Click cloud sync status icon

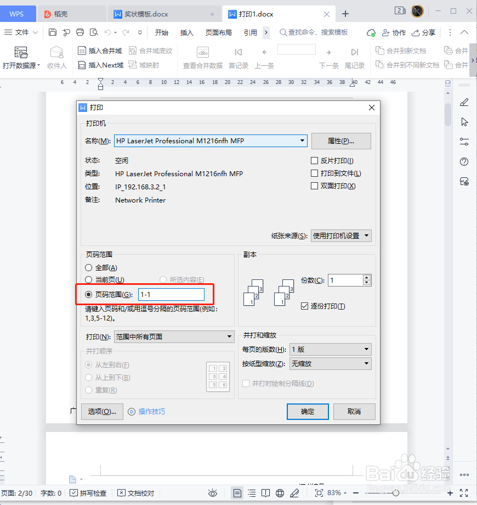tap(371, 32)
